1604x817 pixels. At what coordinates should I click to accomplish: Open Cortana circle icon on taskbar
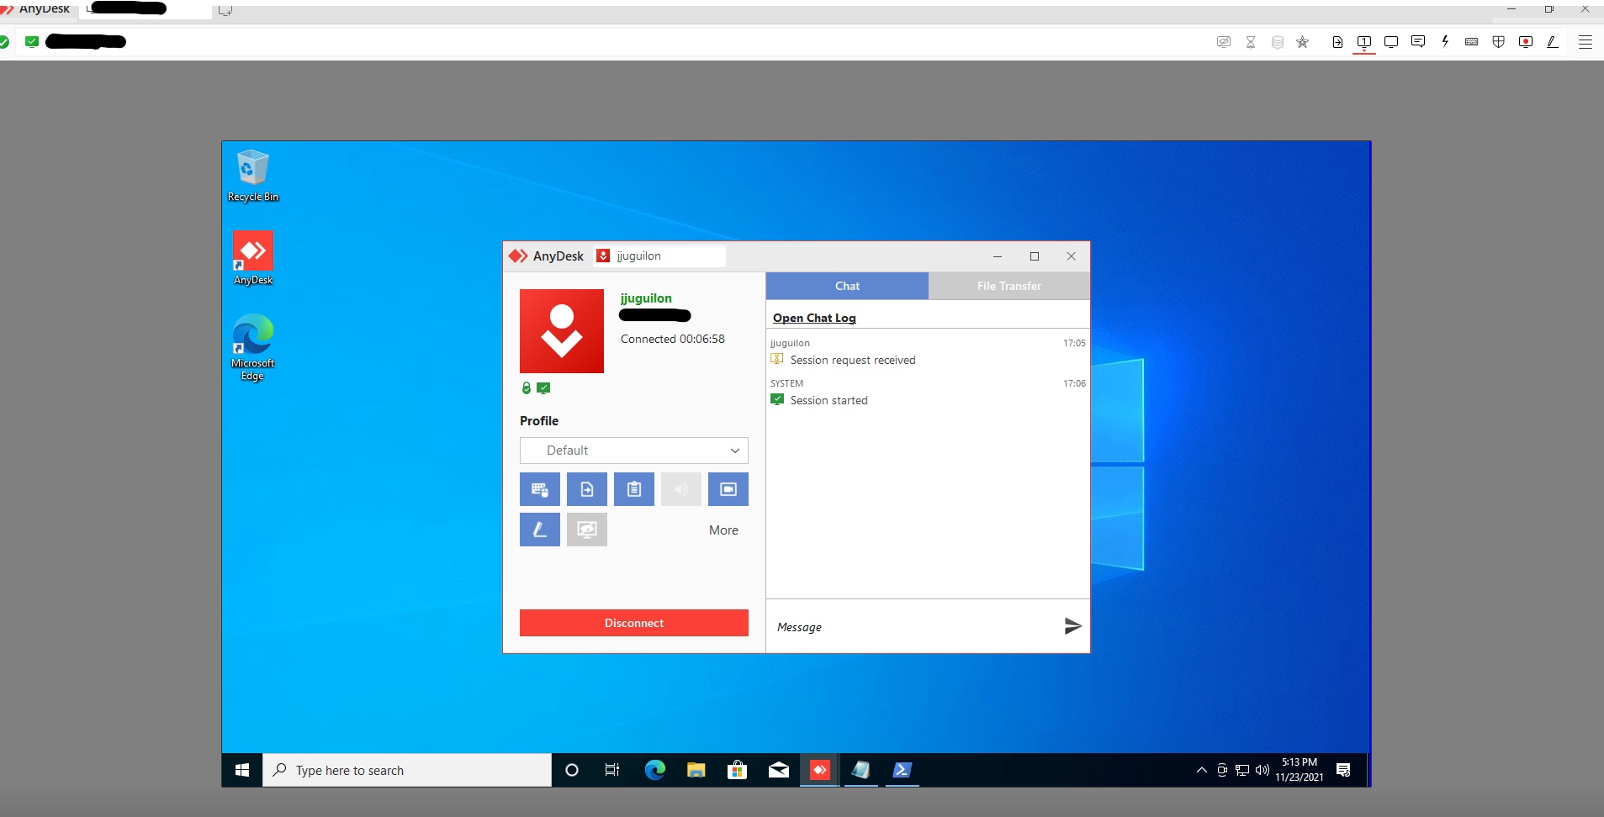click(572, 770)
